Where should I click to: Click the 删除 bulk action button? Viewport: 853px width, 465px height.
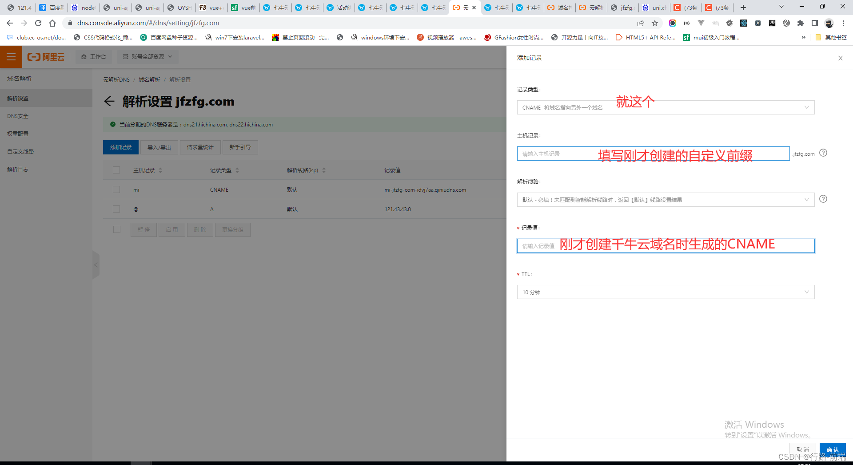(200, 230)
